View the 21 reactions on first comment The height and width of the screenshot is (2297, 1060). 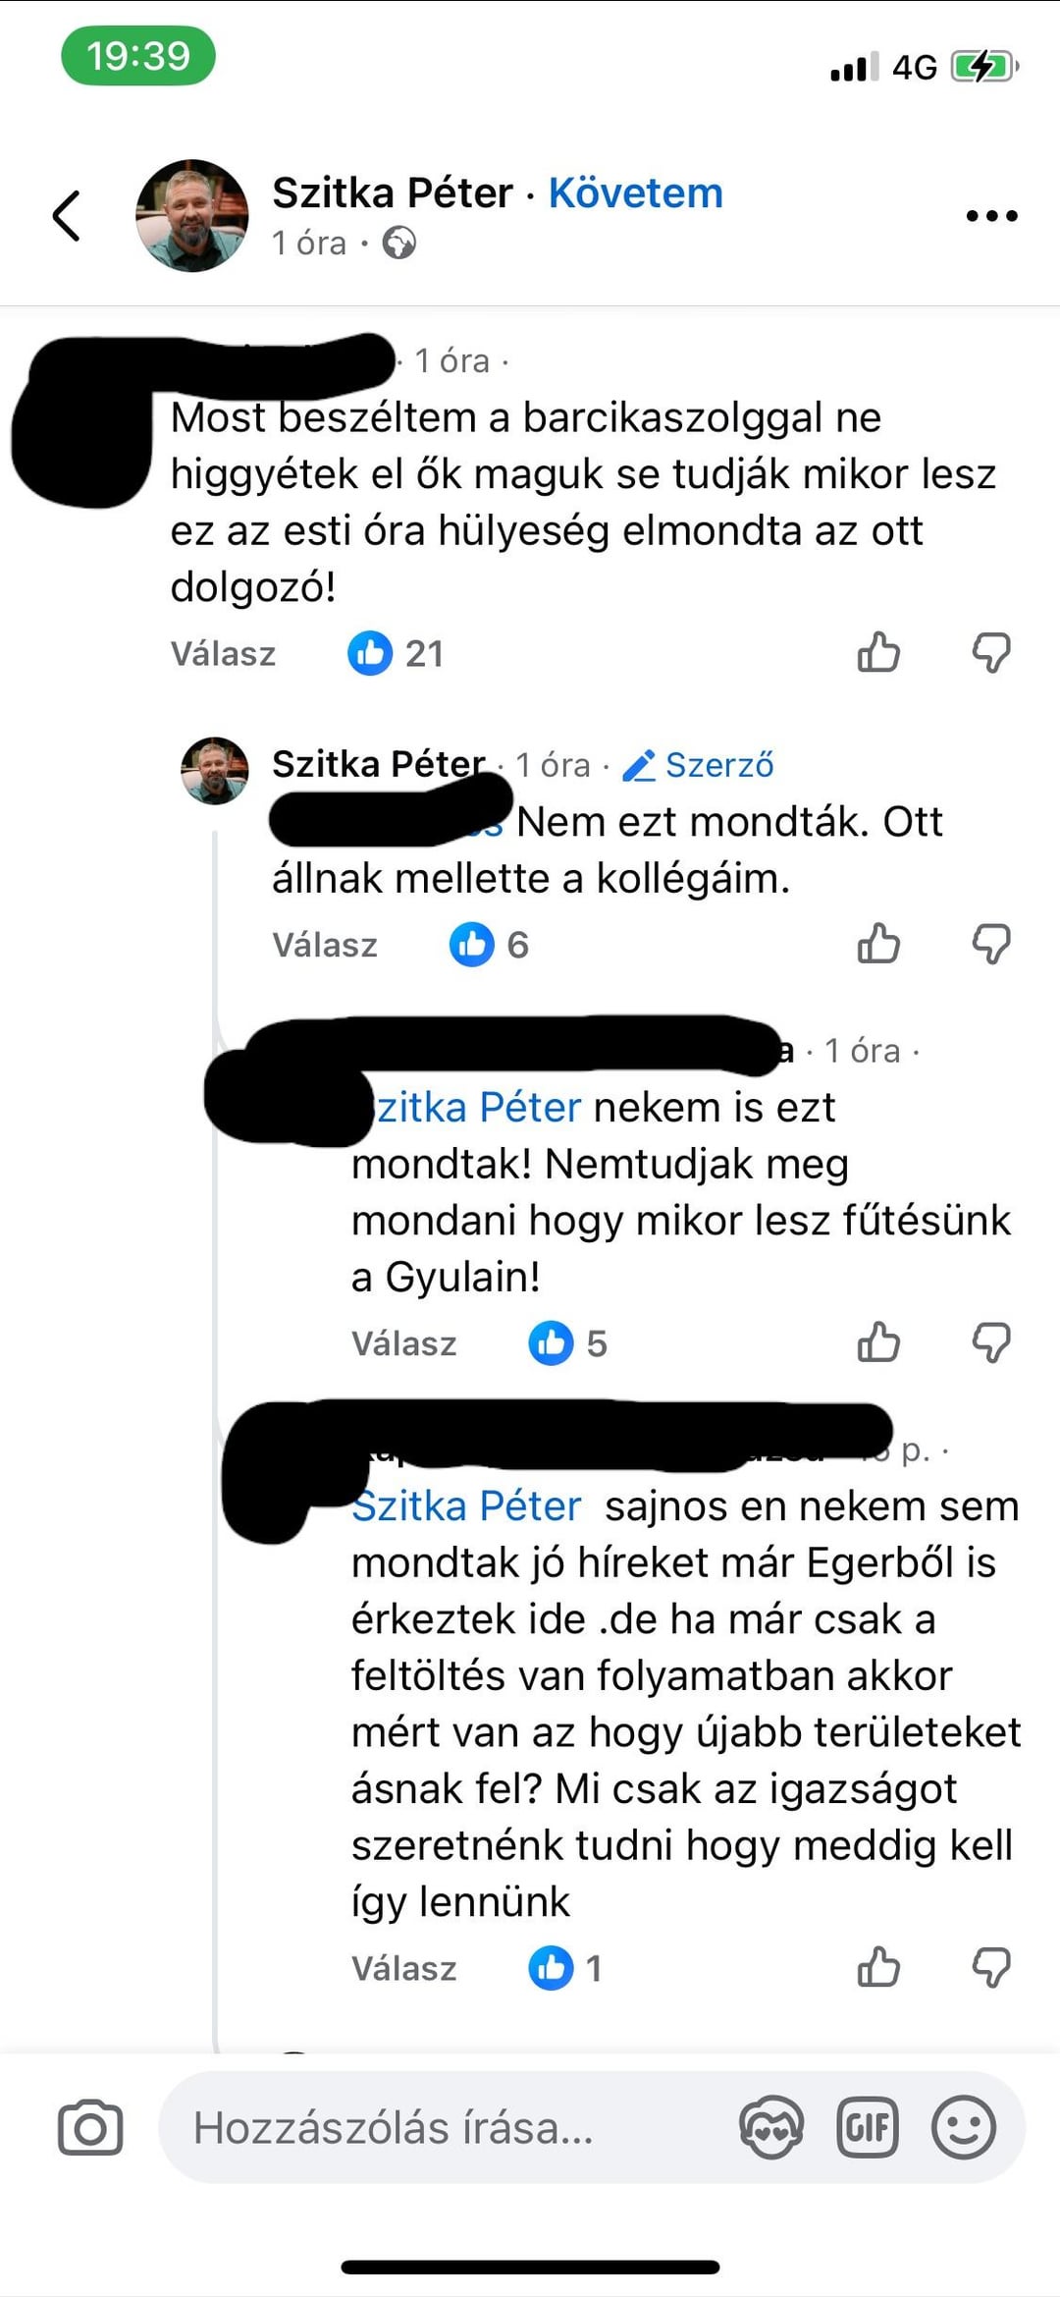[396, 653]
